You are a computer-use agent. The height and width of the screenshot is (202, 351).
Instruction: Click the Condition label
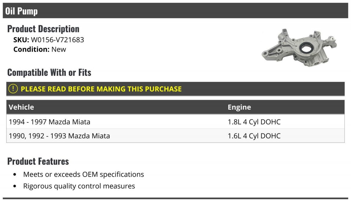(x=31, y=49)
